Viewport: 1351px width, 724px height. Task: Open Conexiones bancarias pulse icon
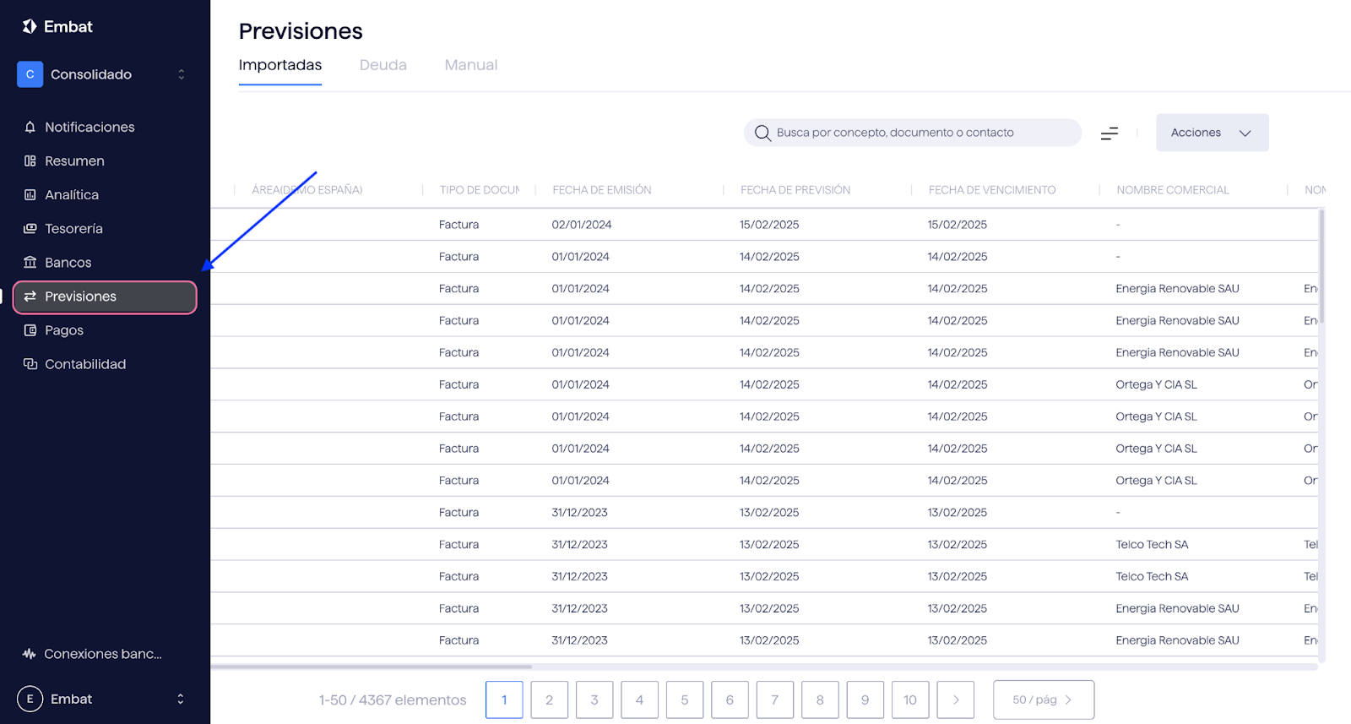coord(30,654)
